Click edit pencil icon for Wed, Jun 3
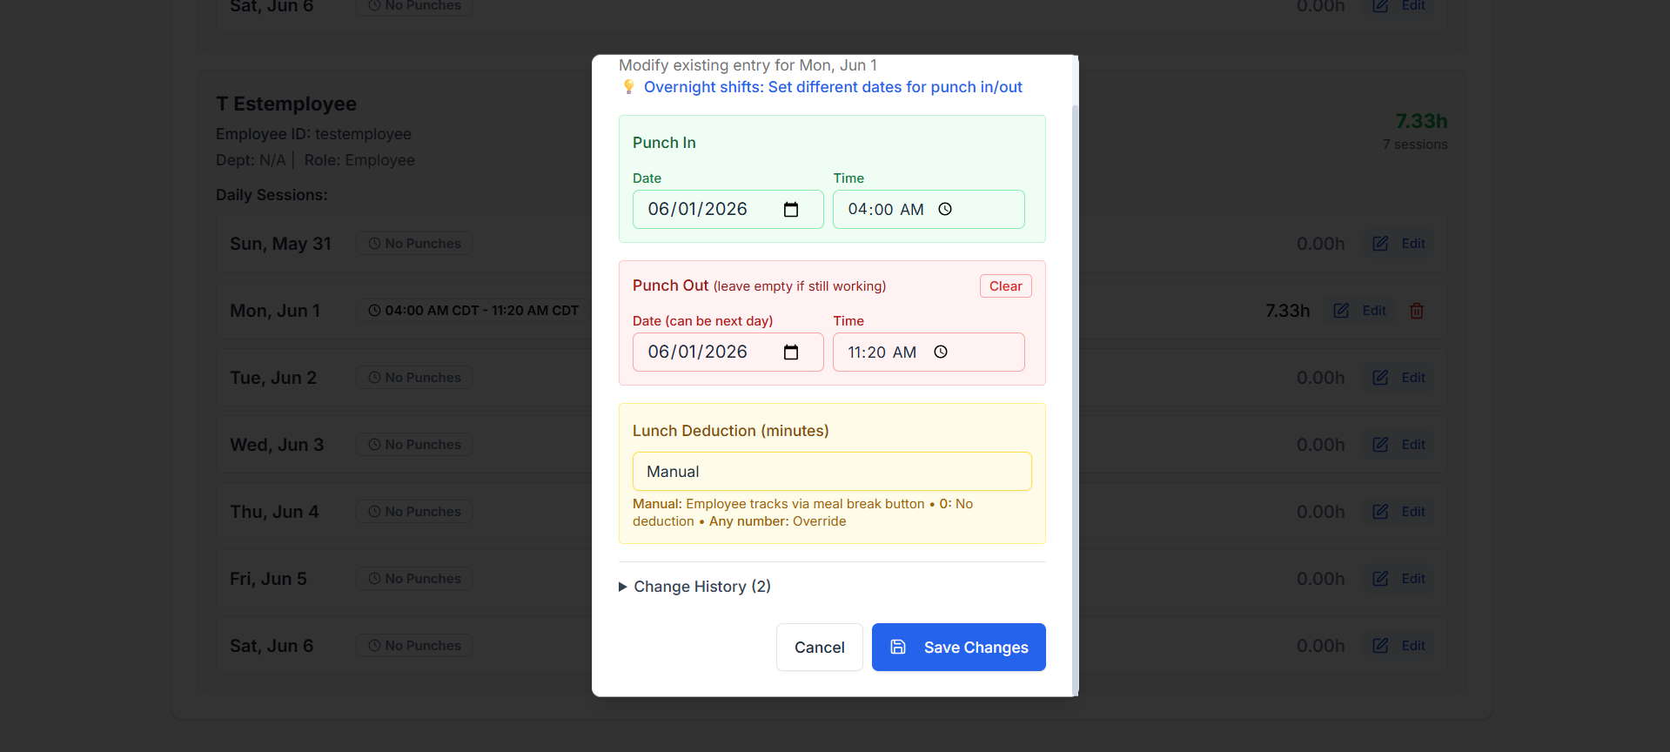The height and width of the screenshot is (752, 1670). (1380, 445)
